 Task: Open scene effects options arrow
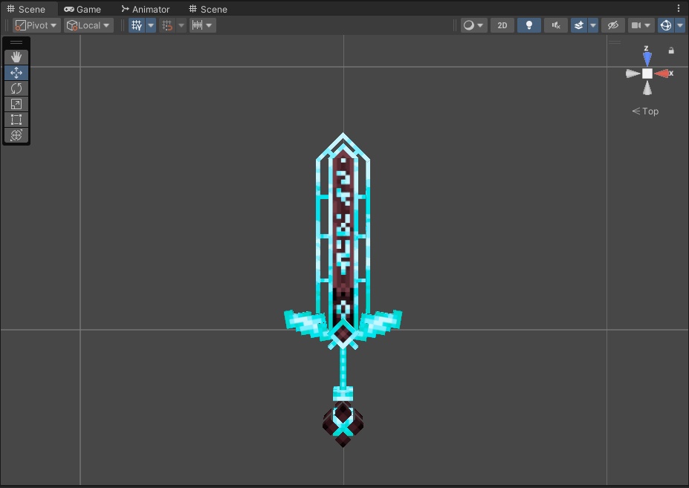(593, 25)
